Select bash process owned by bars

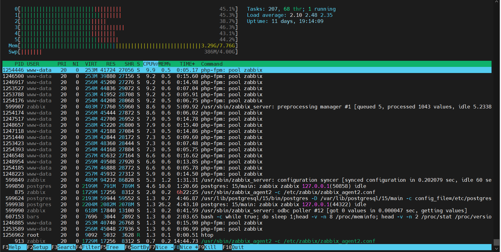(247, 217)
